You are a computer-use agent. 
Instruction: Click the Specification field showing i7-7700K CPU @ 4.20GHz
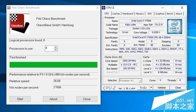tap(152, 37)
